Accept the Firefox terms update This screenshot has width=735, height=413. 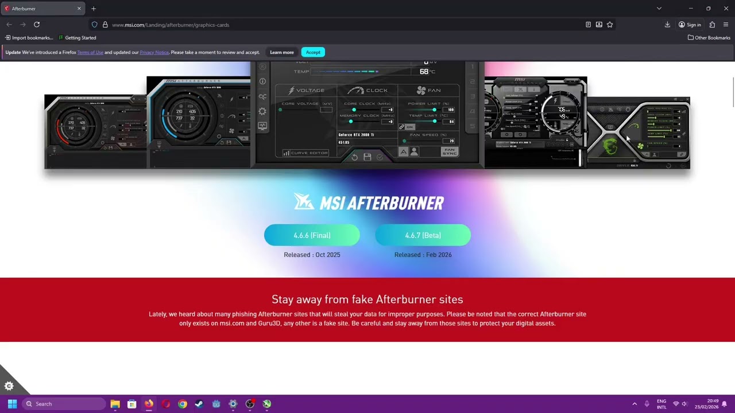(313, 52)
